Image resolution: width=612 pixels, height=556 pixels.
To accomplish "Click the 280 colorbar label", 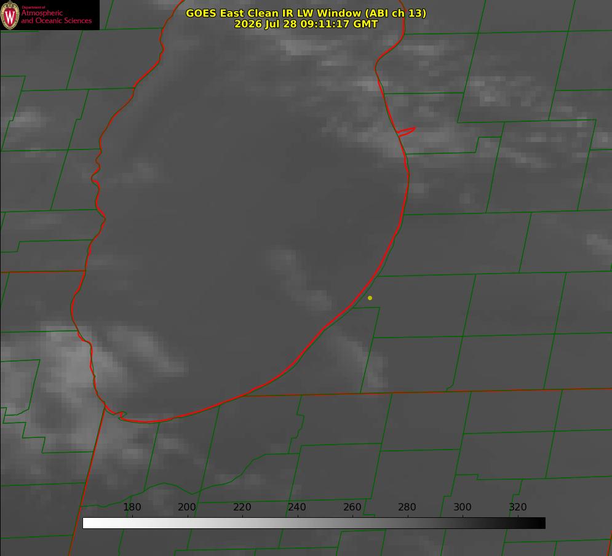I will click(407, 507).
